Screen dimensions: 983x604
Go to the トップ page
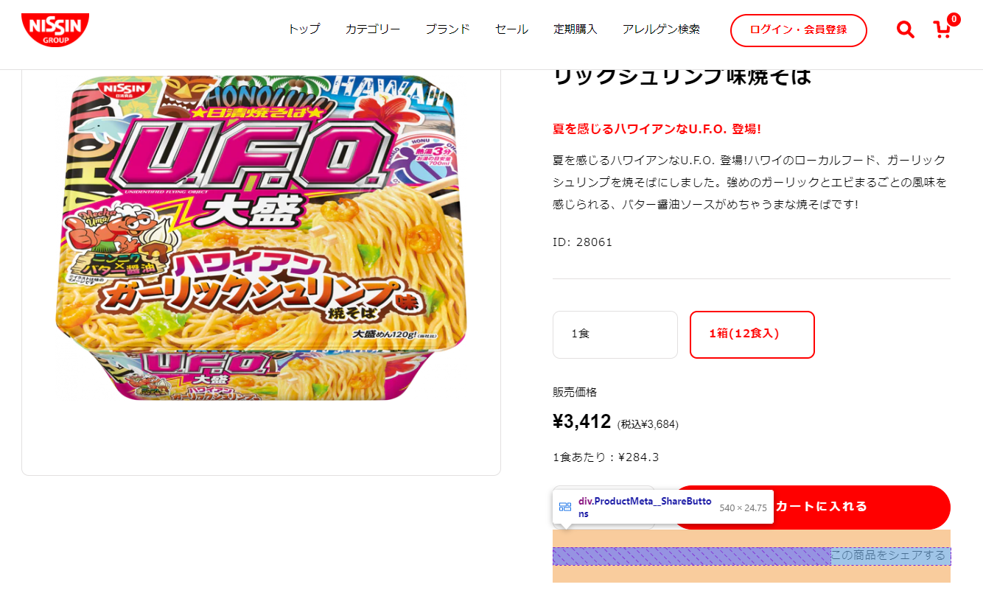pos(304,29)
